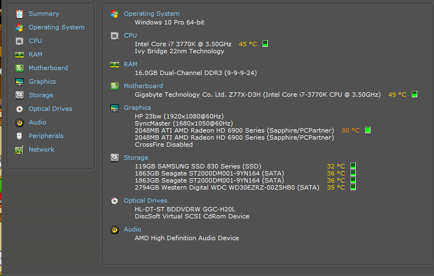Go to Motherboard in the sidebar
The image size is (434, 276).
(48, 68)
